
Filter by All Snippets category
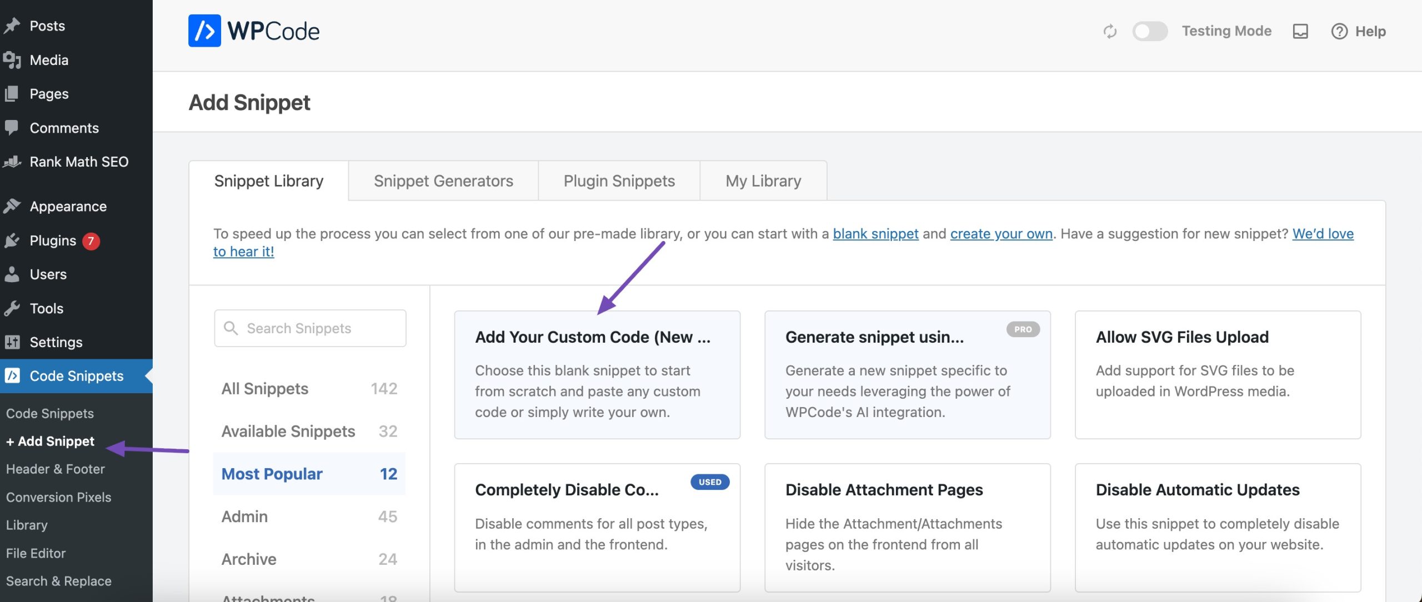tap(309, 389)
